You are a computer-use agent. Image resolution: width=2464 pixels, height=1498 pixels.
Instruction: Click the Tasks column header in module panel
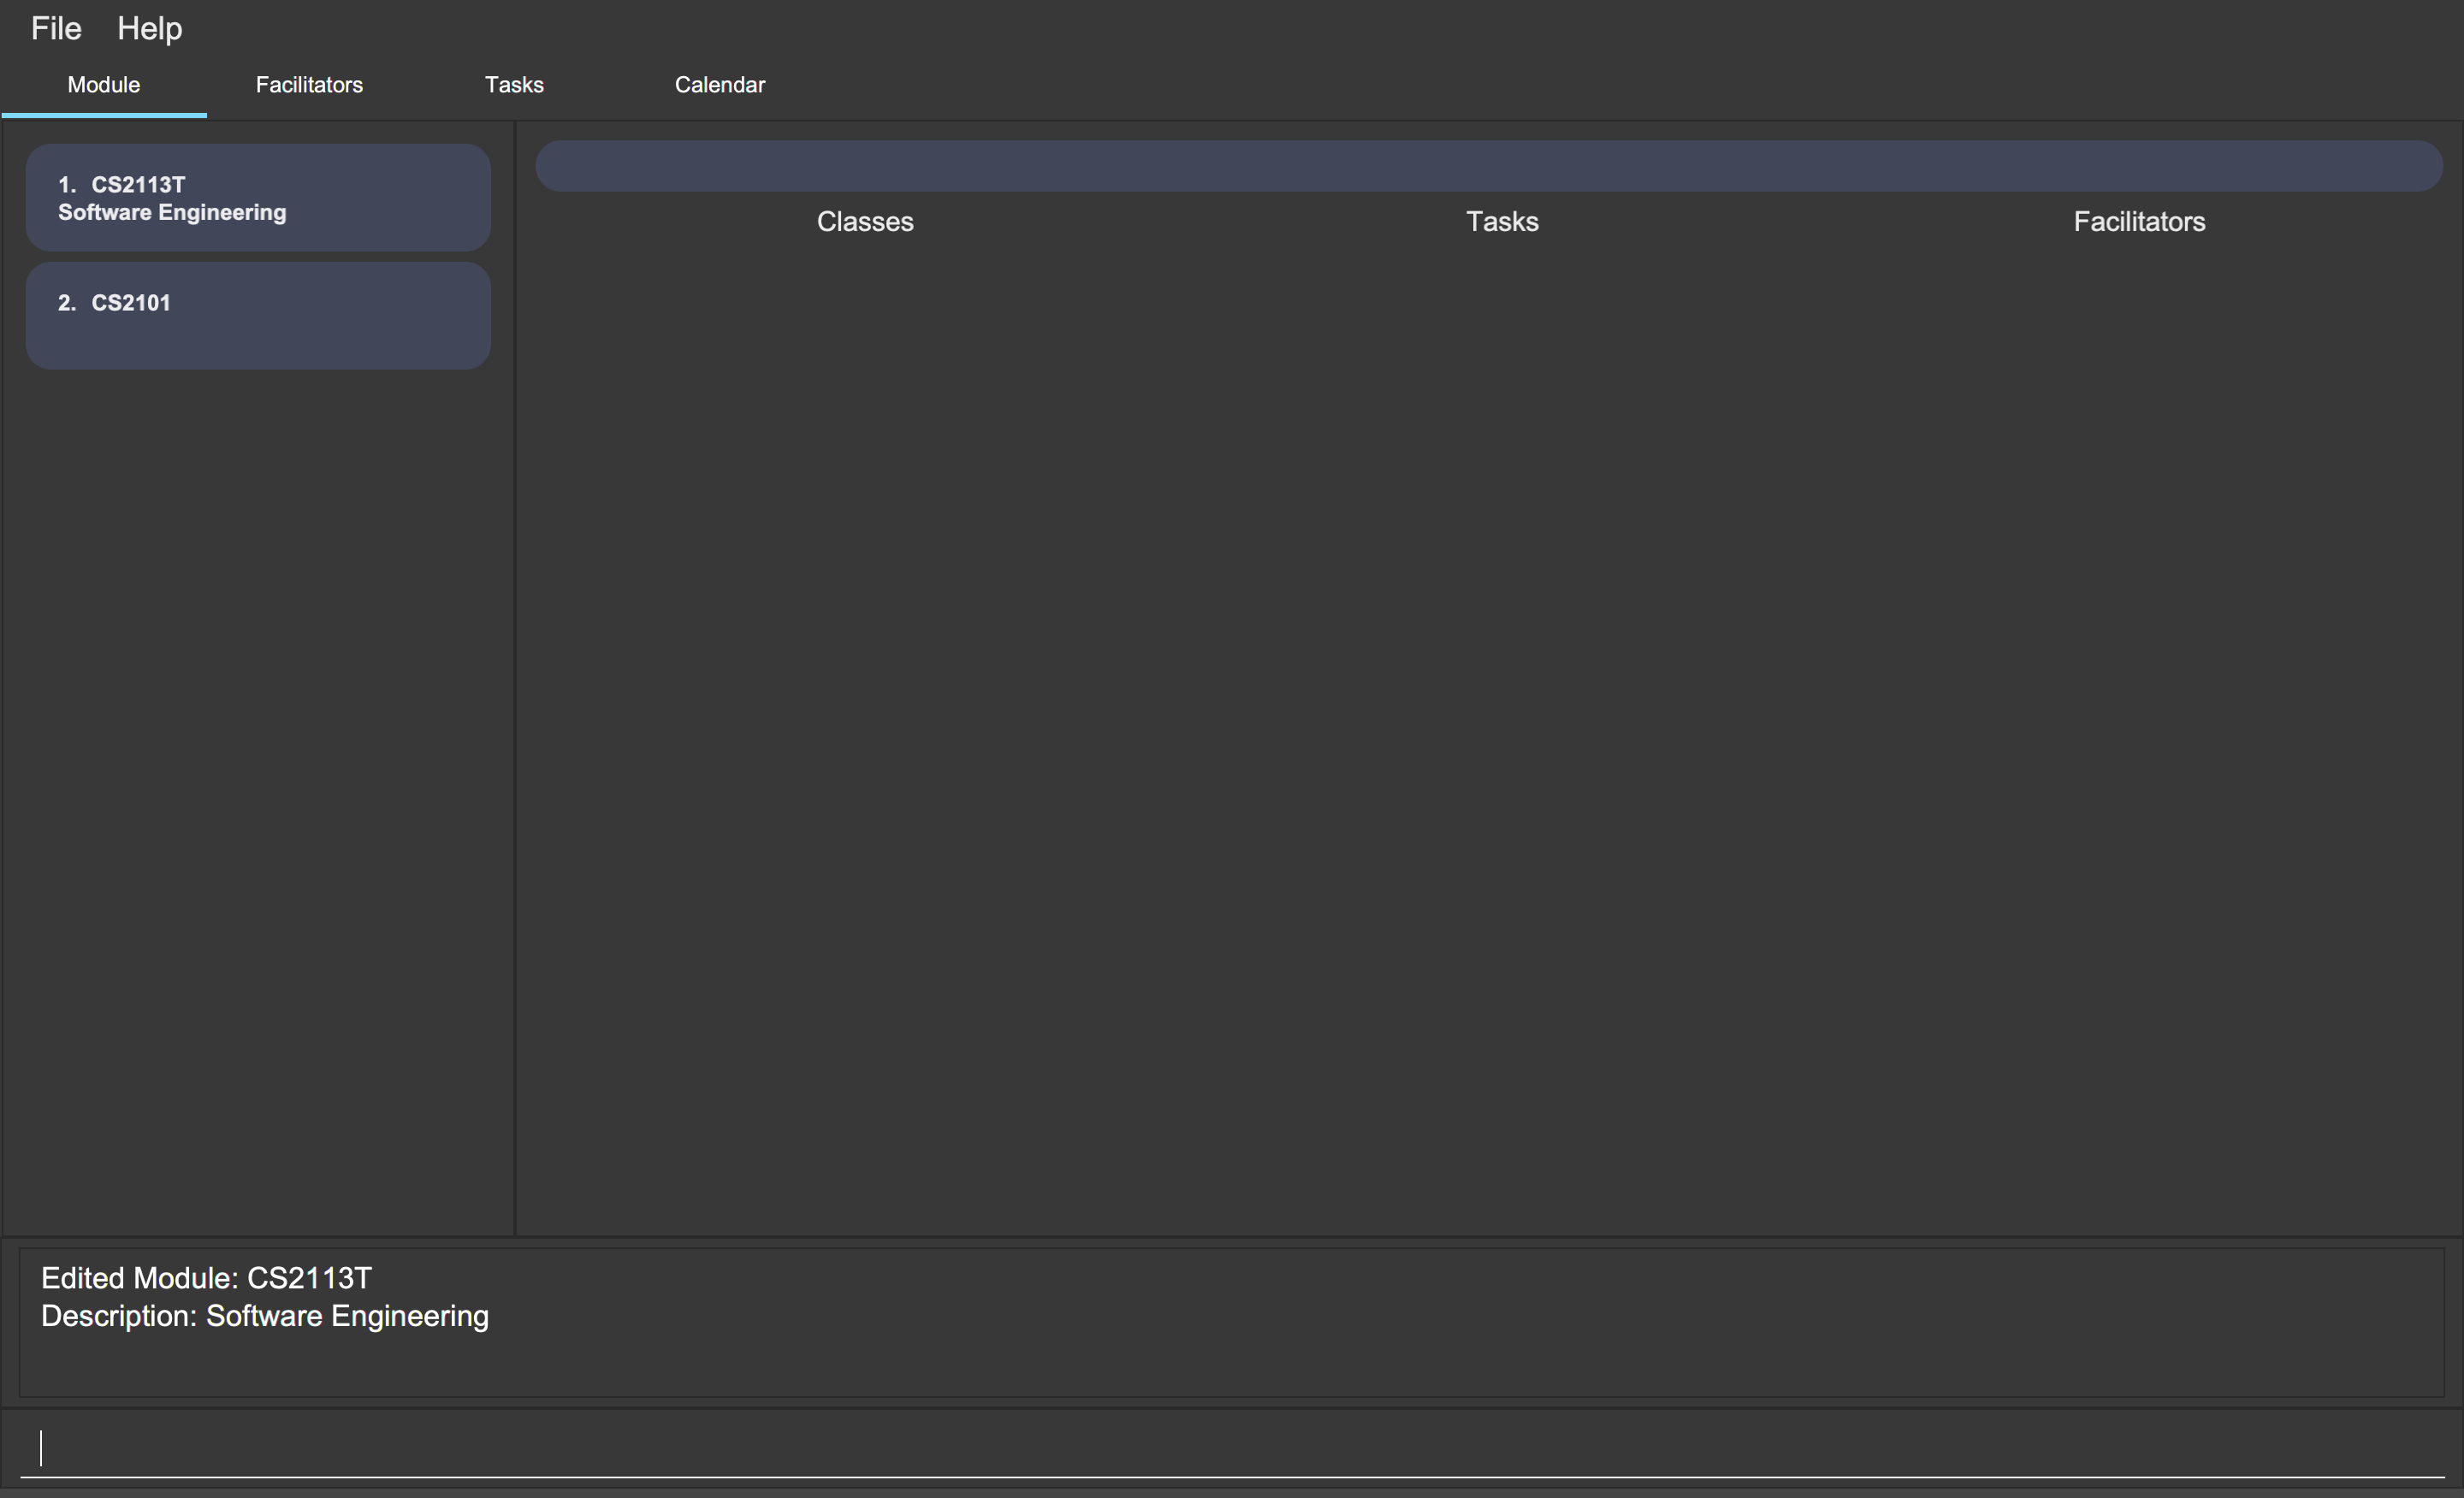coord(1502,222)
